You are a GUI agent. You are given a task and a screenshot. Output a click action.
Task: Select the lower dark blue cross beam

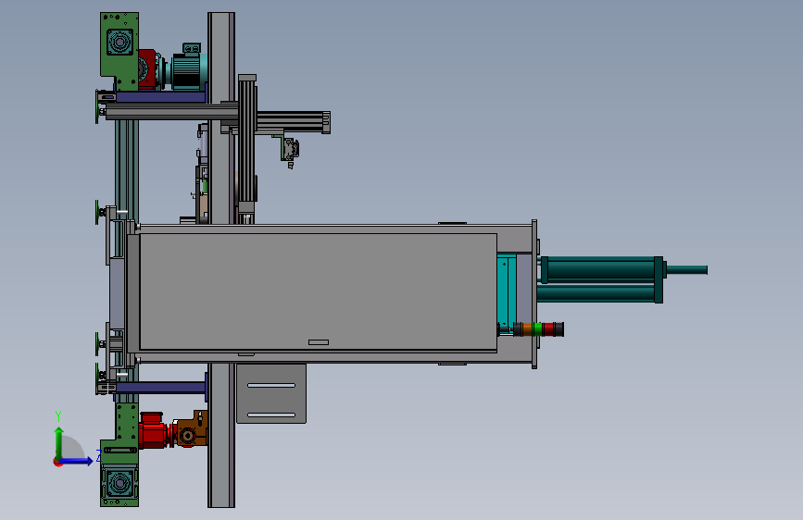coord(160,388)
